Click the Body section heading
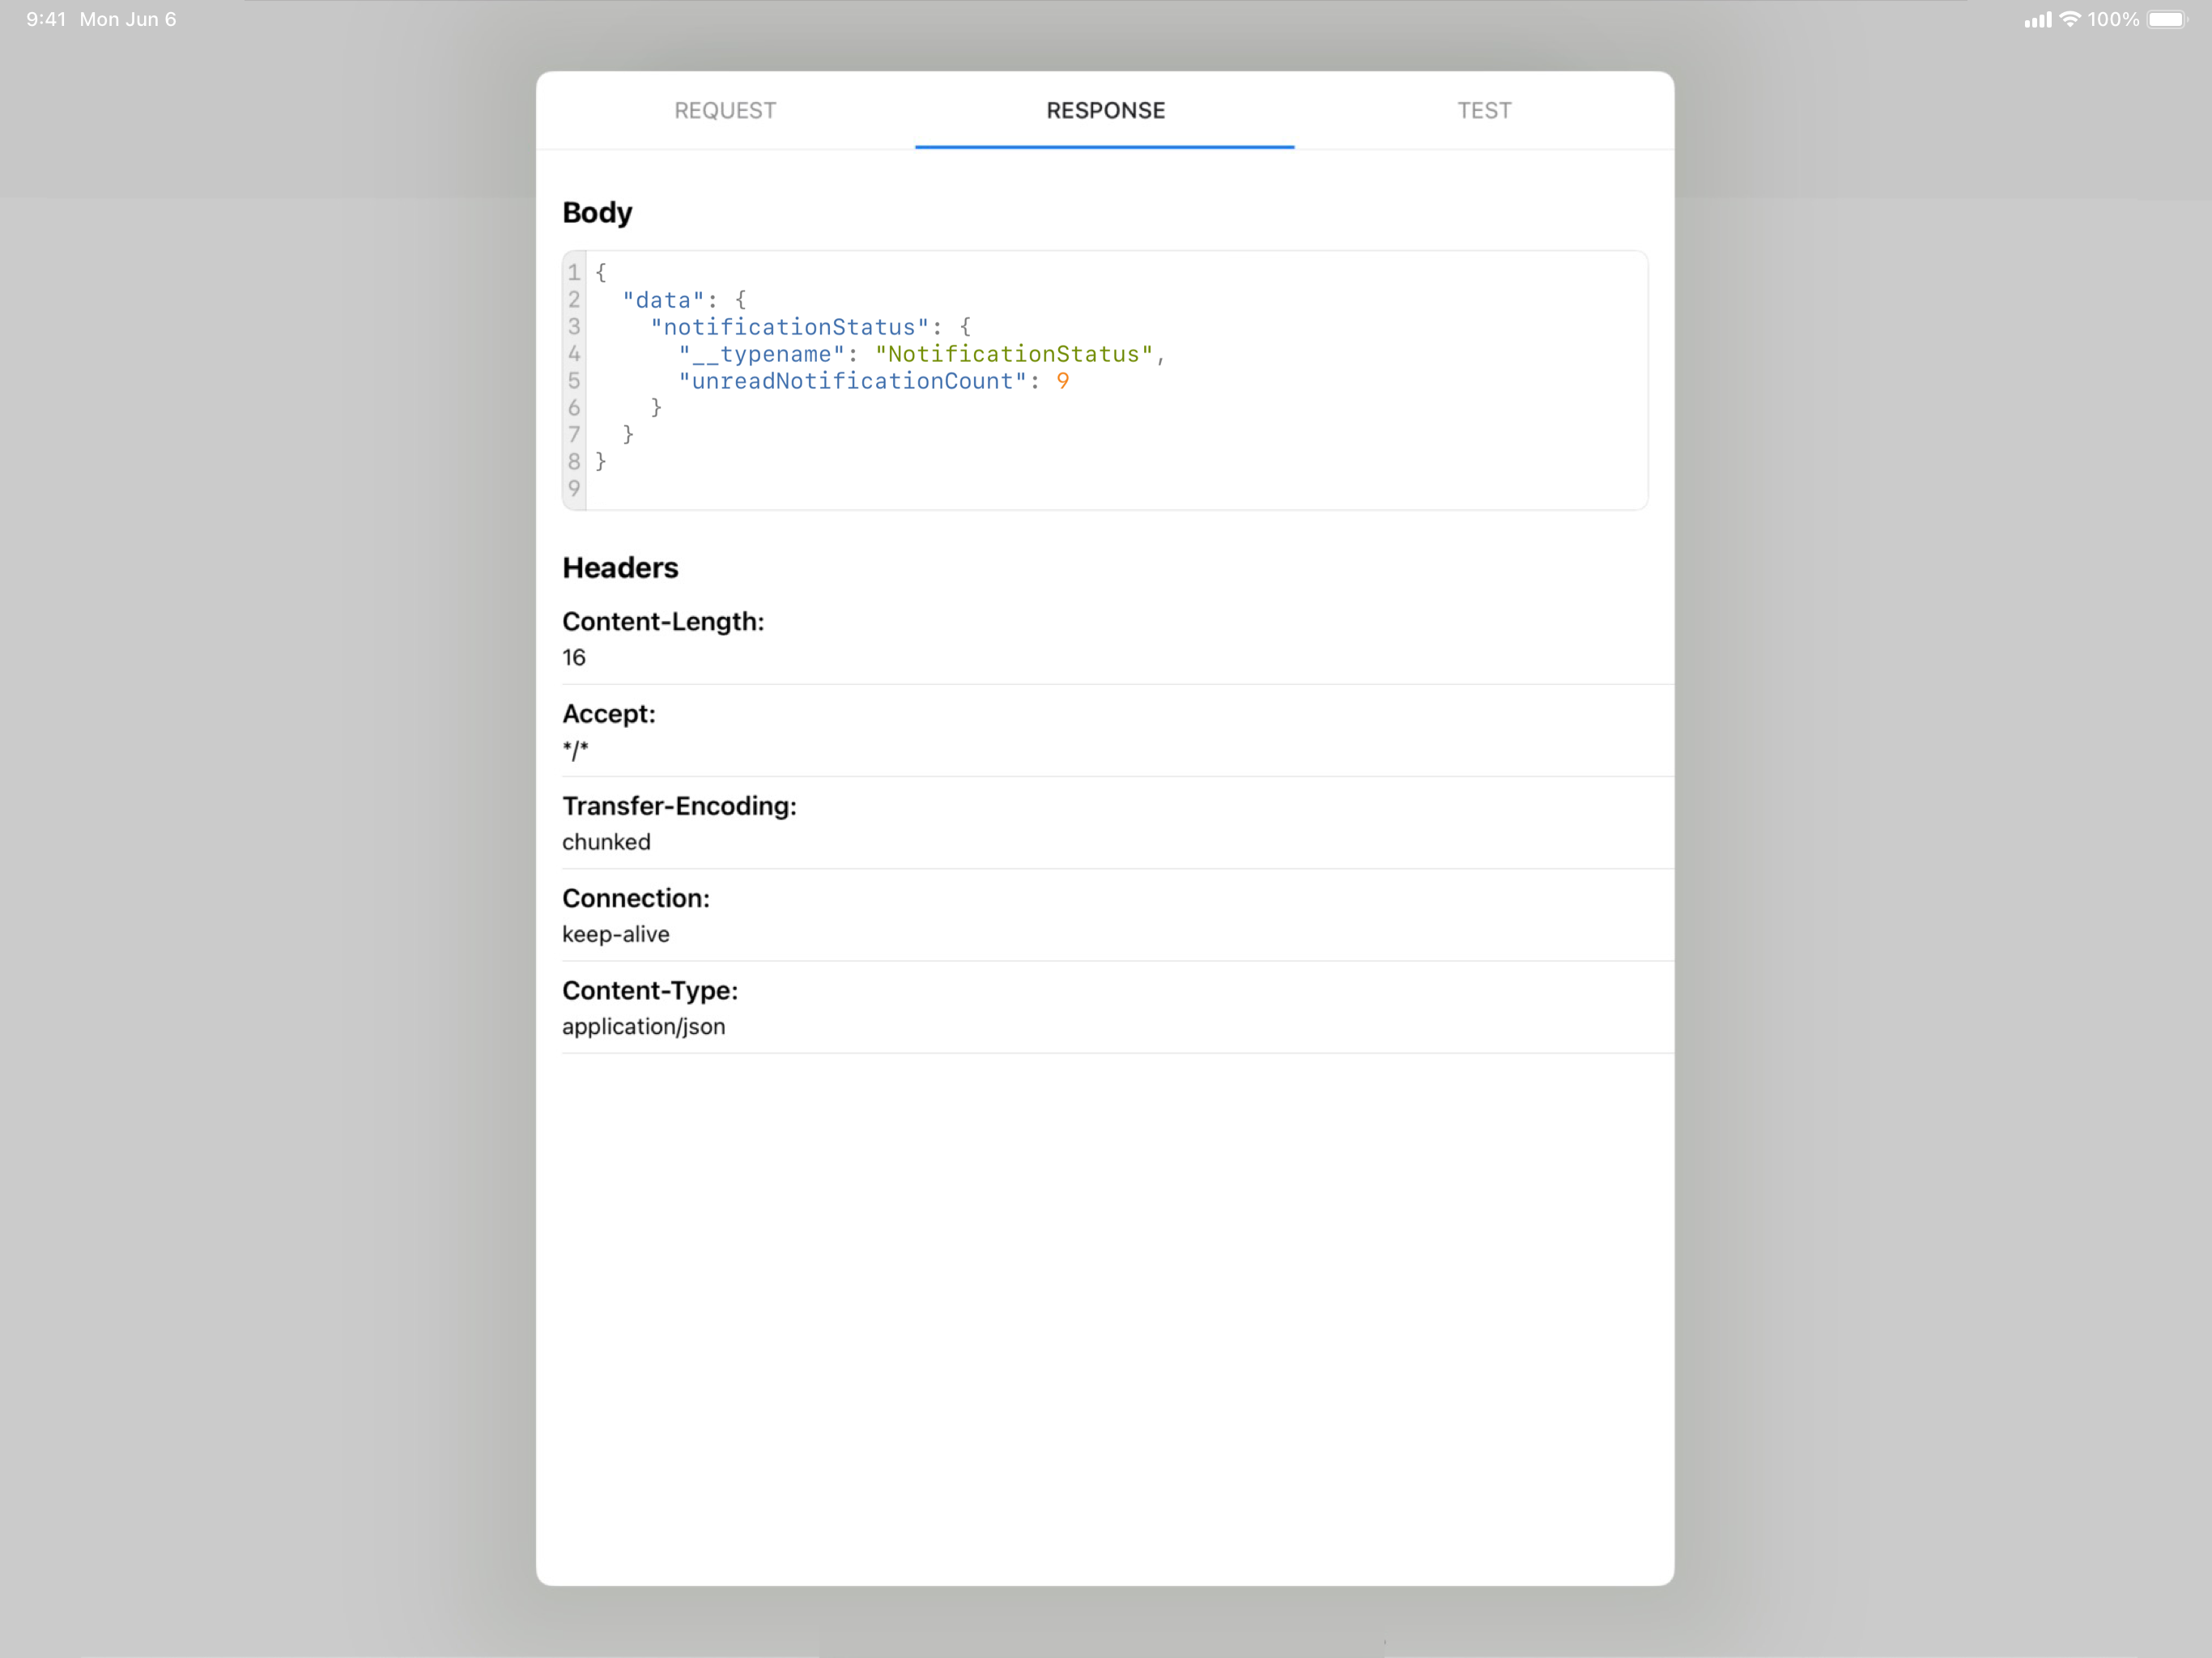This screenshot has width=2212, height=1658. pyautogui.click(x=597, y=212)
